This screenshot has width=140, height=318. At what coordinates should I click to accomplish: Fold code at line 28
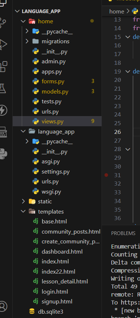(x=128, y=149)
